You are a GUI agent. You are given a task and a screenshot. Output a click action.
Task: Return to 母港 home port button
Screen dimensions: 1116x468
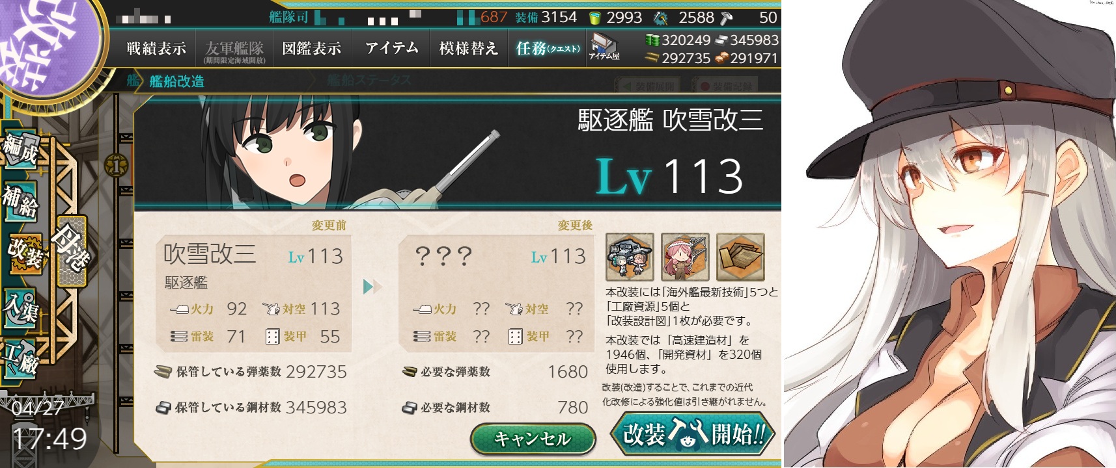click(72, 250)
